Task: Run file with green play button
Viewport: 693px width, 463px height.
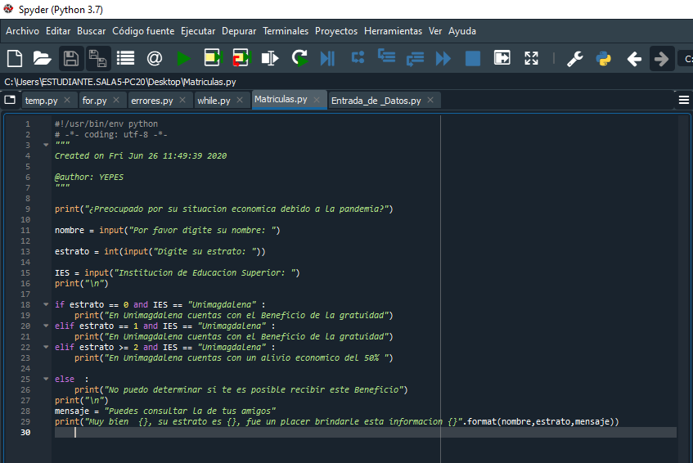Action: [x=183, y=58]
